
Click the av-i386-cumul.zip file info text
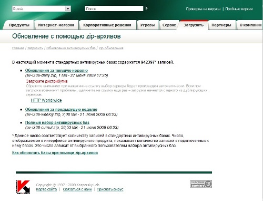(x=72, y=127)
